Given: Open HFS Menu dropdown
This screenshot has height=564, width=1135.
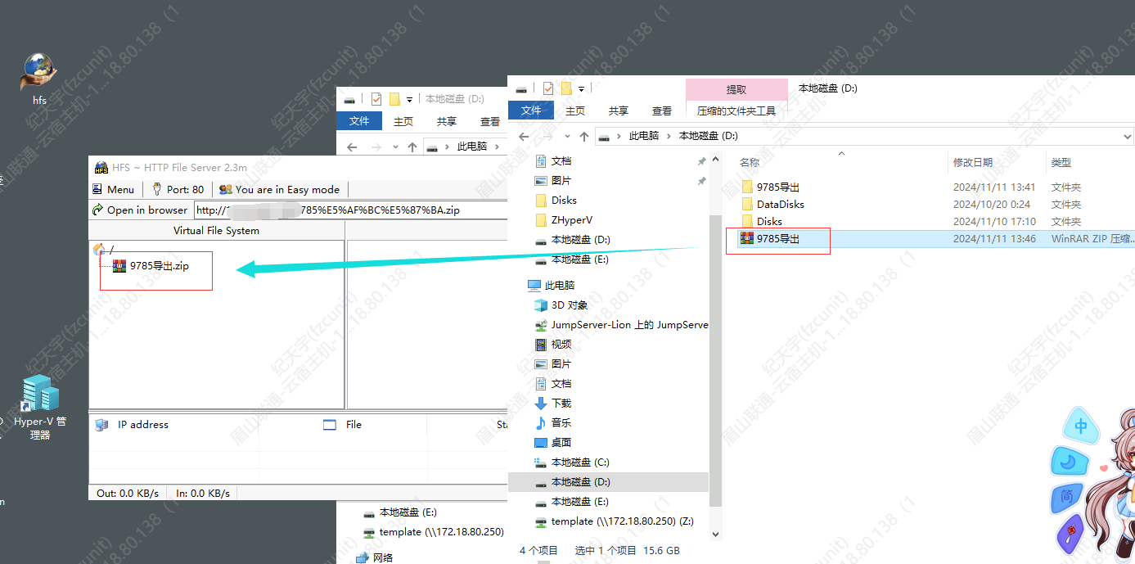Looking at the screenshot, I should [113, 189].
